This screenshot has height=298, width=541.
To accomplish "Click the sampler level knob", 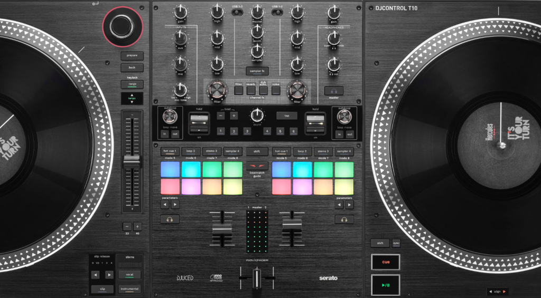I will pos(257,51).
